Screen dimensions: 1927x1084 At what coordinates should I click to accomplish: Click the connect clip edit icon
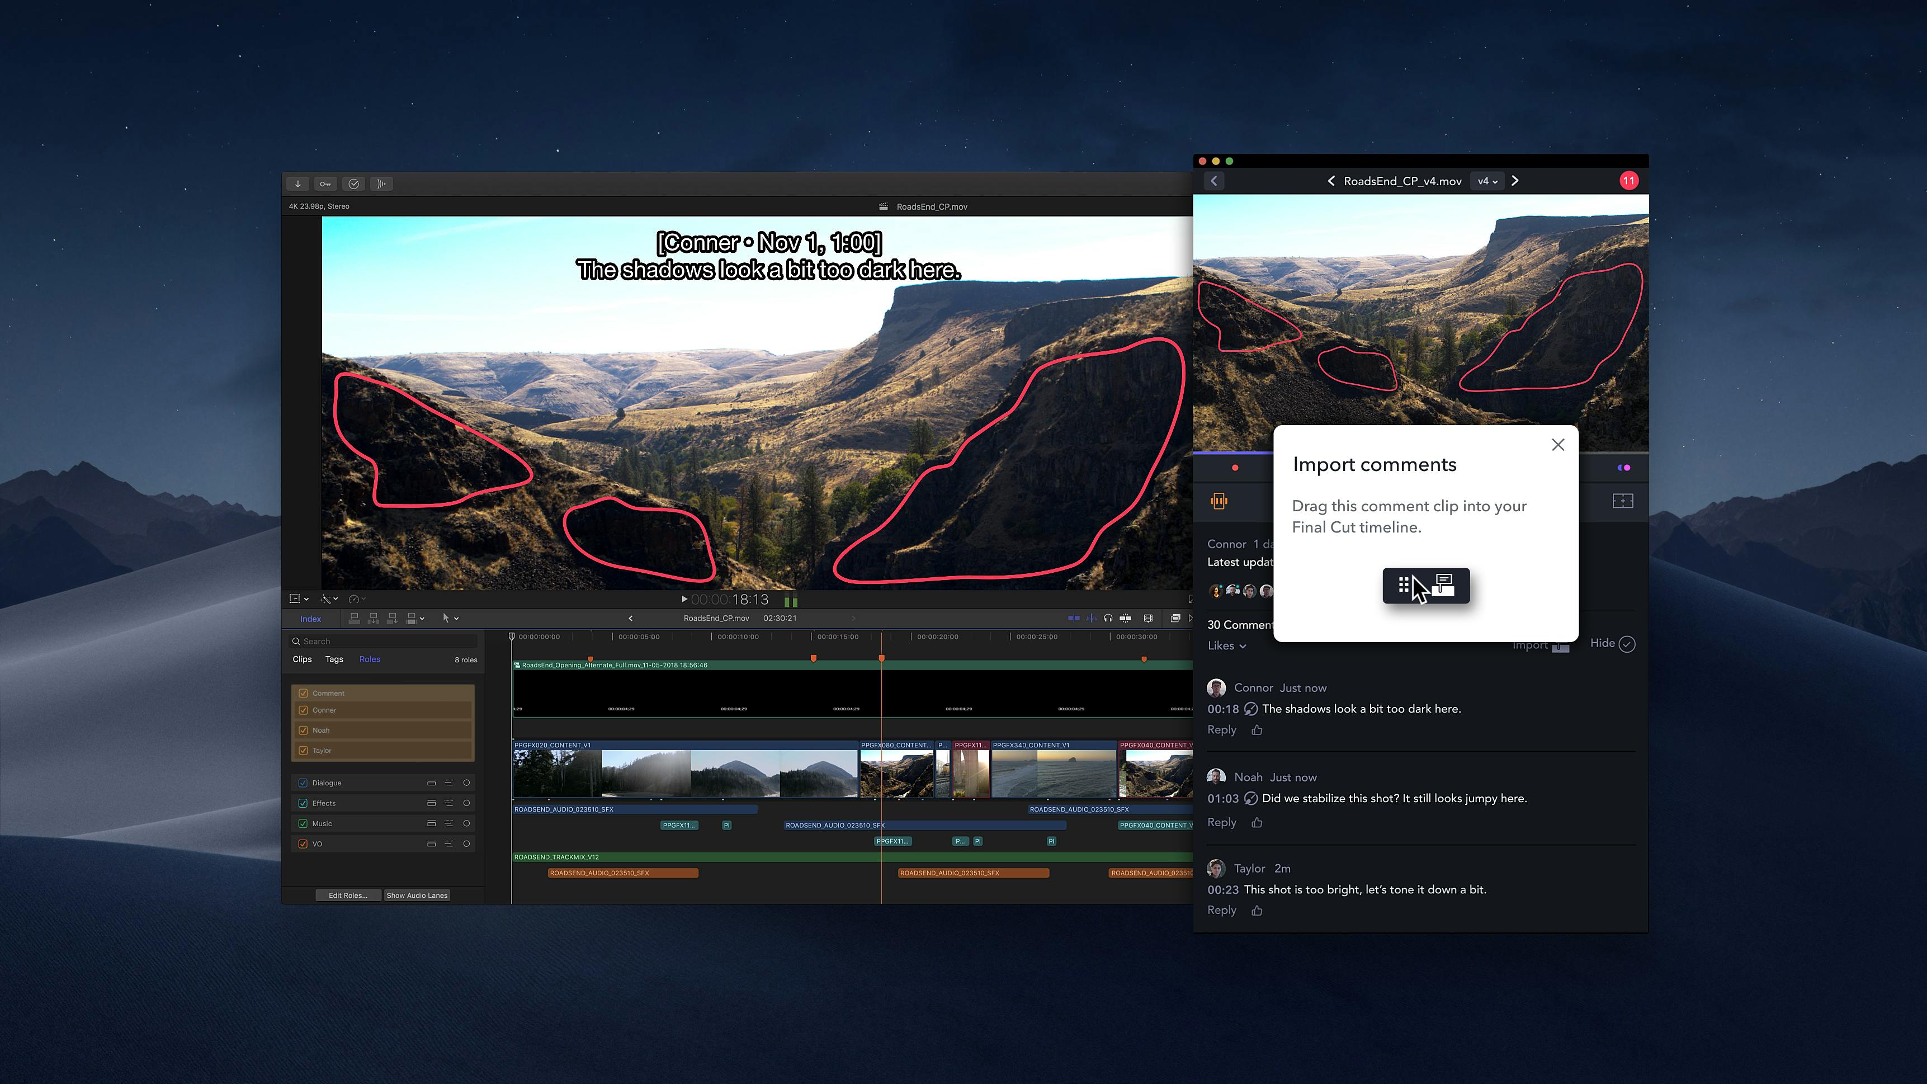(x=355, y=618)
